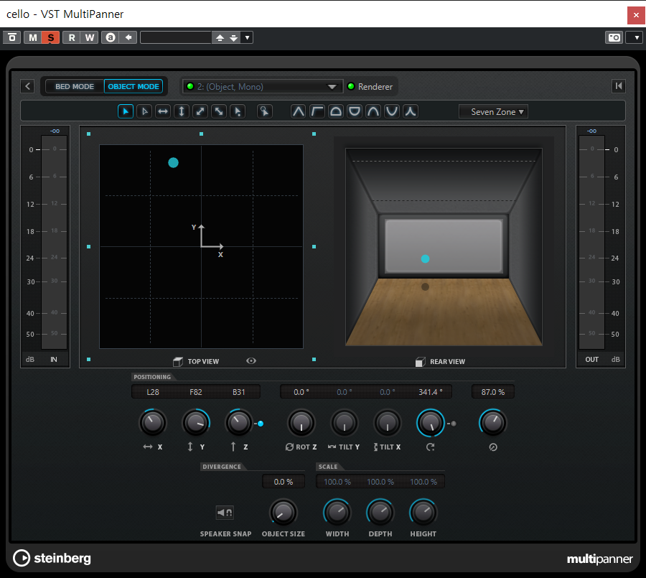Pick the dome elevation pattern with flat base
Image resolution: width=646 pixels, height=578 pixels.
click(x=336, y=111)
